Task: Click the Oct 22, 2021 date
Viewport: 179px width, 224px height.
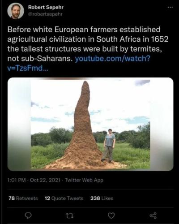Action: 45,180
